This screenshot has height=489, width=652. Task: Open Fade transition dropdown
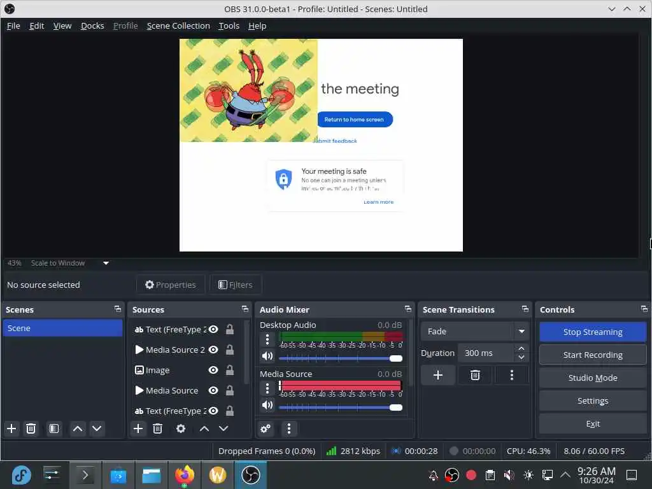475,331
